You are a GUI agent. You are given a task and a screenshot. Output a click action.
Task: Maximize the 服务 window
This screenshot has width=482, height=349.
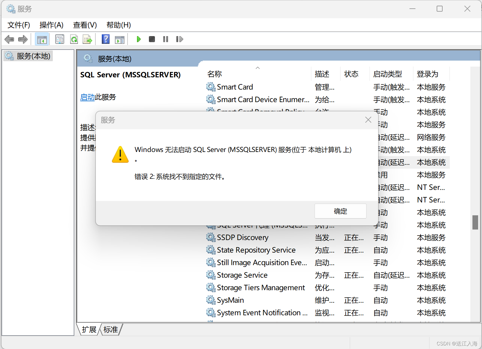[x=439, y=9]
